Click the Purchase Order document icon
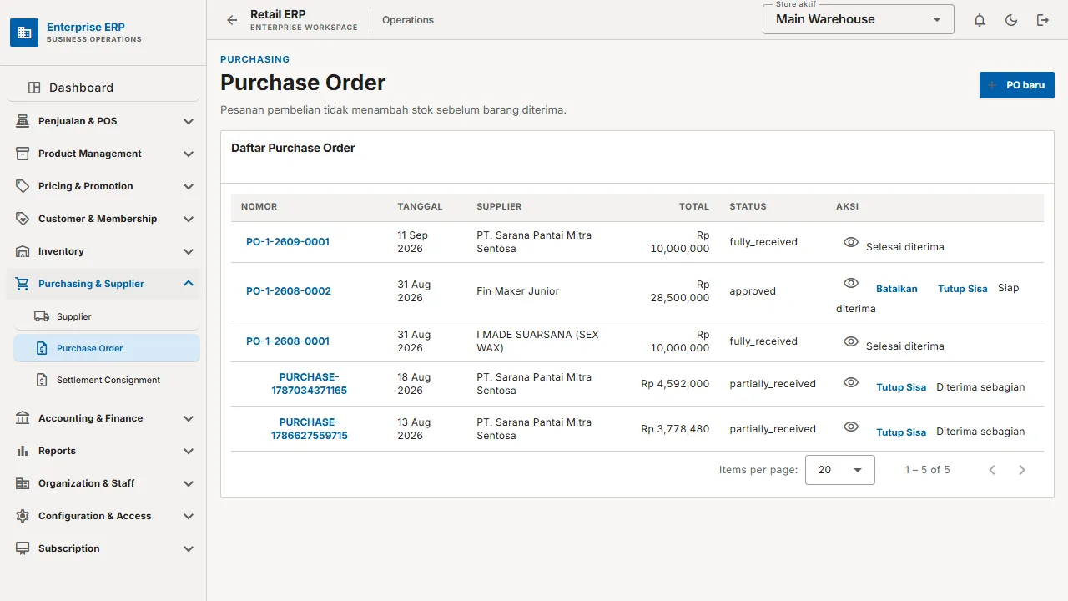The image size is (1068, 601). 42,348
